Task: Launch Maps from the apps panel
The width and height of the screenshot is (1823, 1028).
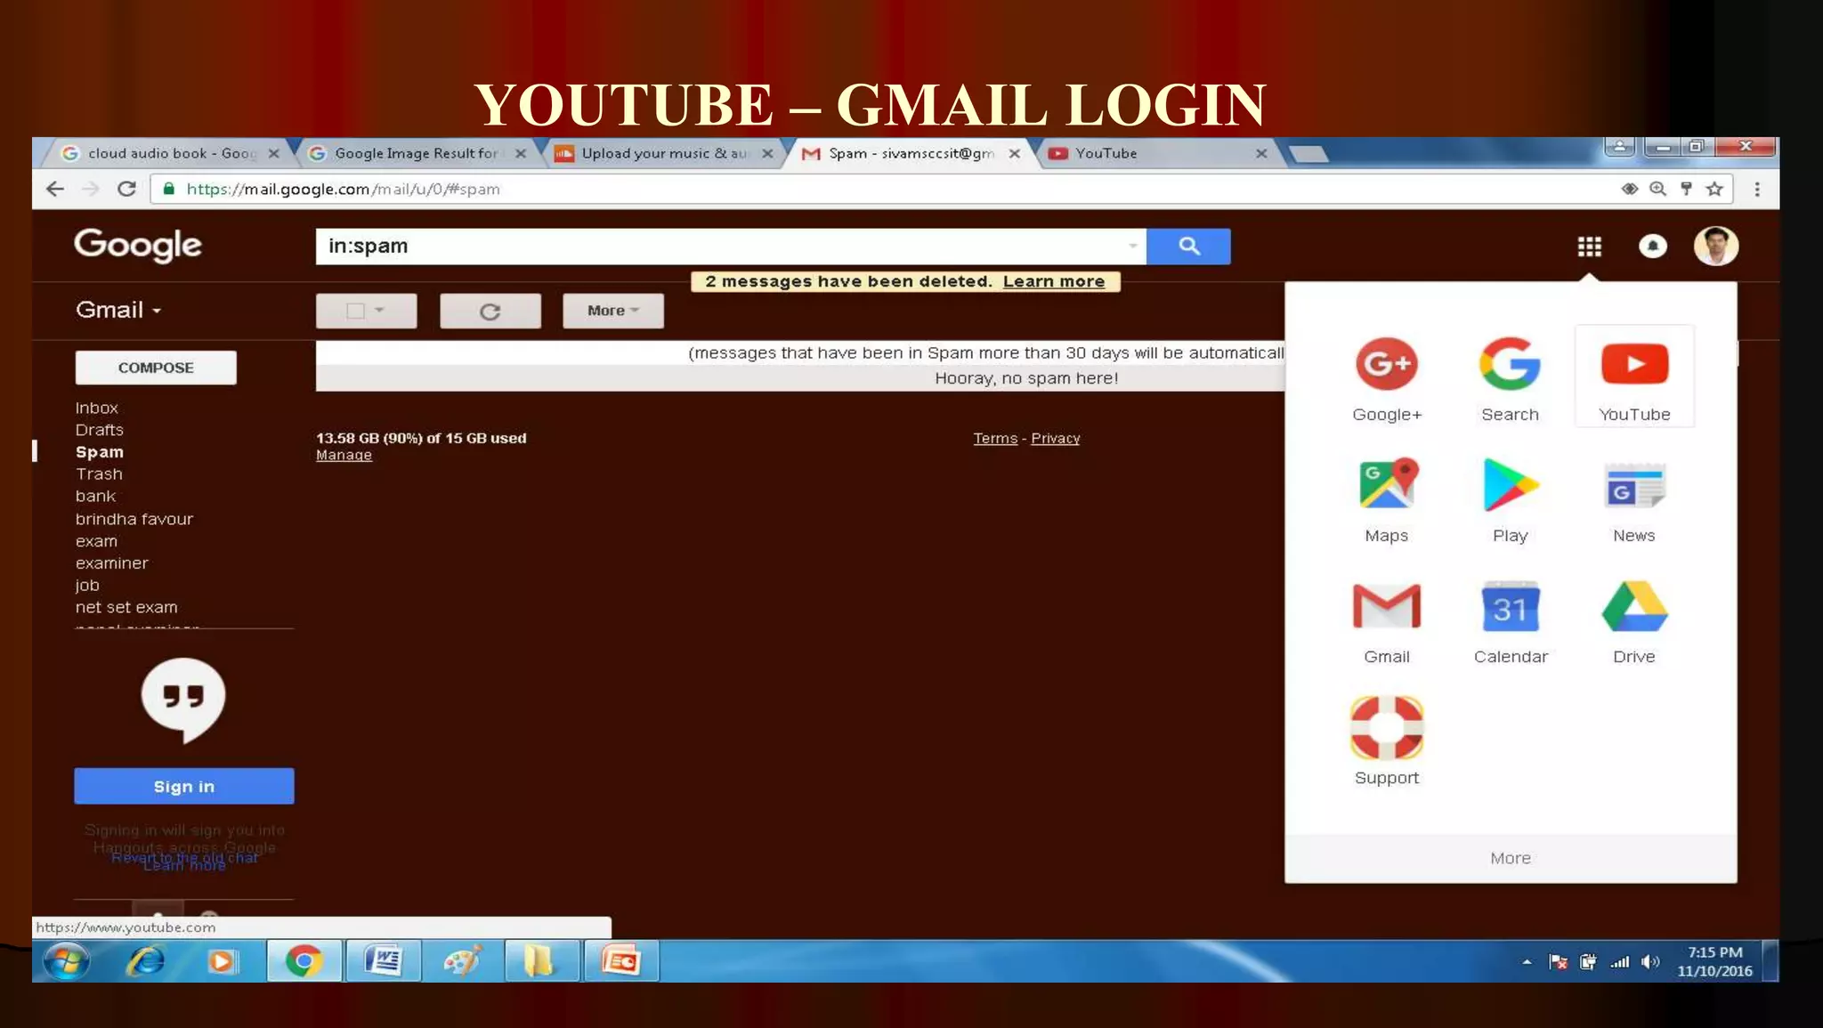Action: tap(1387, 498)
